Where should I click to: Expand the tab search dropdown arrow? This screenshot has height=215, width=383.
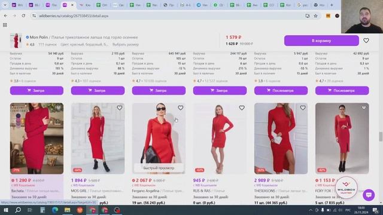tap(5, 5)
